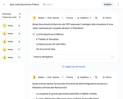
Task: Click 1 Punto button on question 2
Action: pos(70,77)
